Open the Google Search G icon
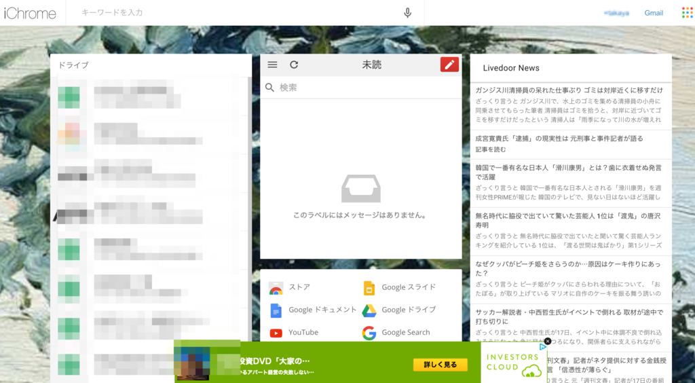The image size is (695, 383). [x=369, y=333]
